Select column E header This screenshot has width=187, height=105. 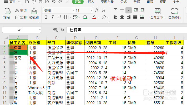point(96,38)
